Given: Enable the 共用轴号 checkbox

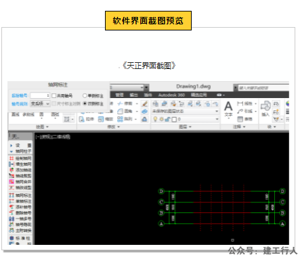Looking at the screenshot, I should [54, 96].
